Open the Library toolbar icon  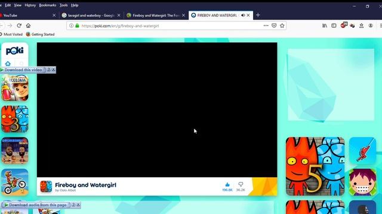(325, 26)
